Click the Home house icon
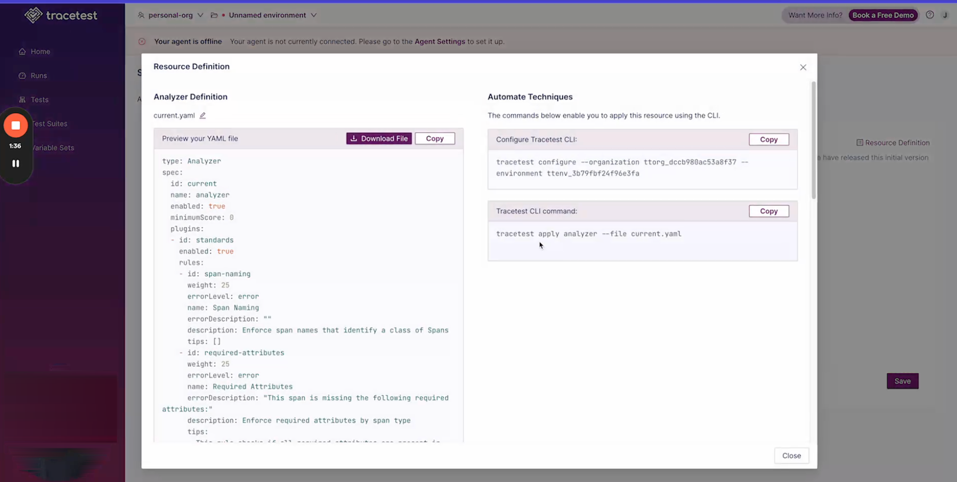The width and height of the screenshot is (957, 482). click(x=22, y=51)
